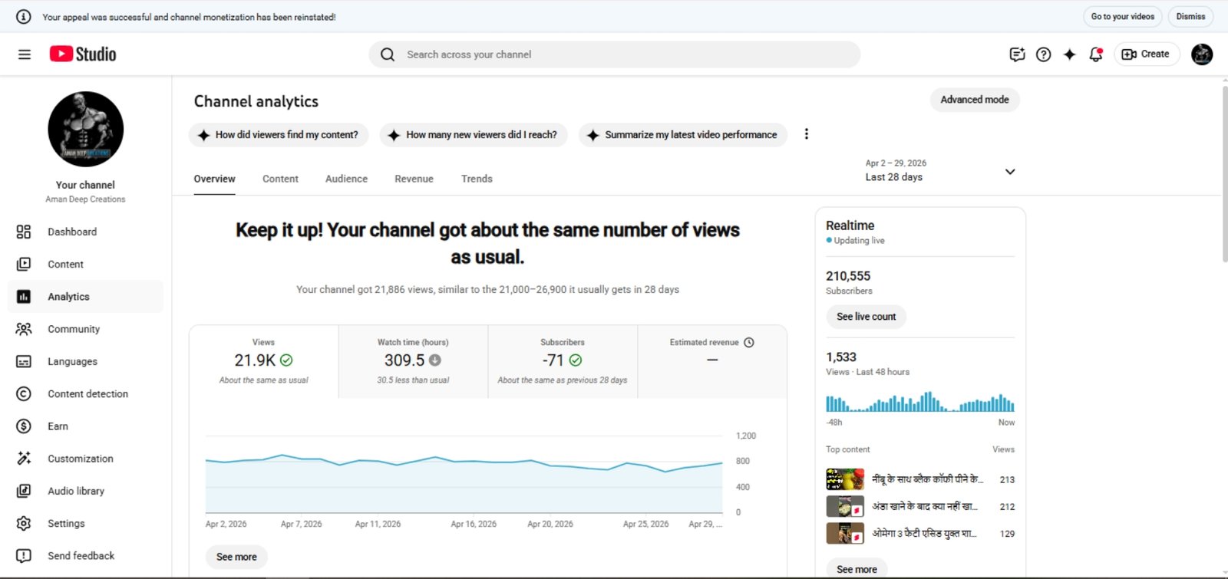This screenshot has height=579, width=1228.
Task: Select the Subscribers metric card
Action: (x=563, y=361)
